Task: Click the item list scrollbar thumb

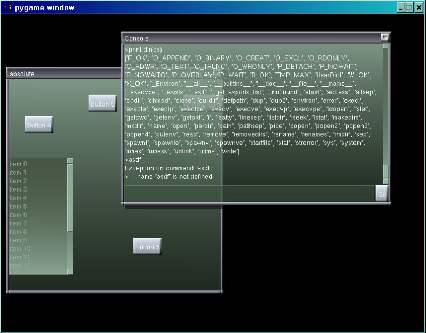Action: coord(70,198)
